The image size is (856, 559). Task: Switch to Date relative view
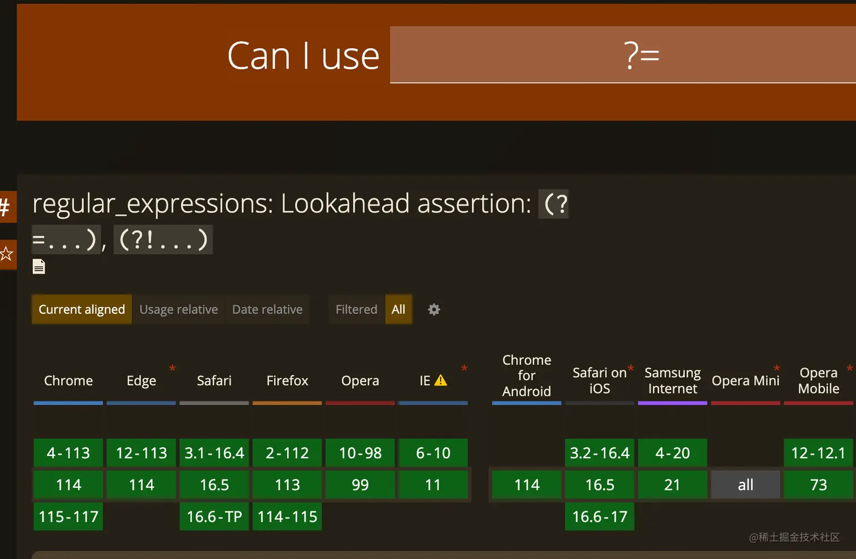(x=267, y=309)
